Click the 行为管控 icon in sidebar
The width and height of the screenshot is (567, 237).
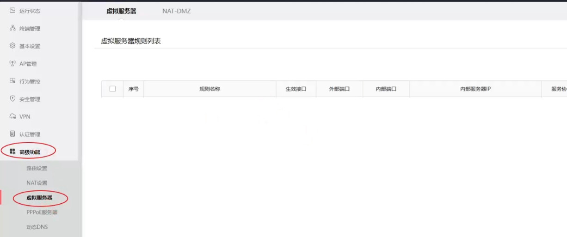12,81
